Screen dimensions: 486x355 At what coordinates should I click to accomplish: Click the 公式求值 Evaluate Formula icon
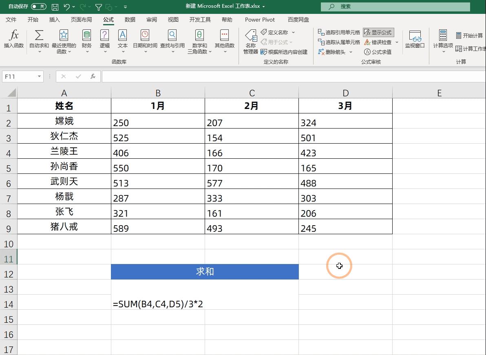pyautogui.click(x=378, y=52)
